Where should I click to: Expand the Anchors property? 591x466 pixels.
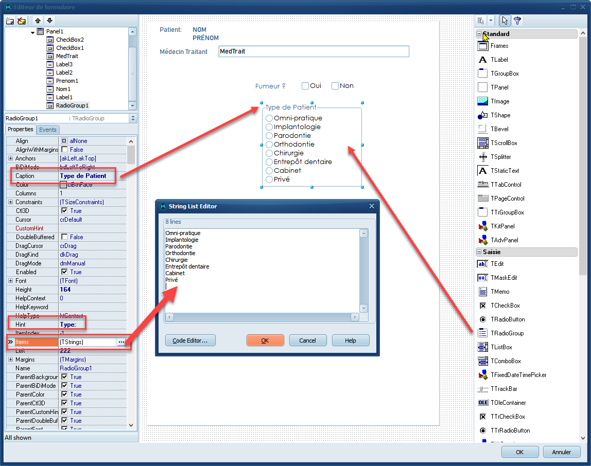10,158
